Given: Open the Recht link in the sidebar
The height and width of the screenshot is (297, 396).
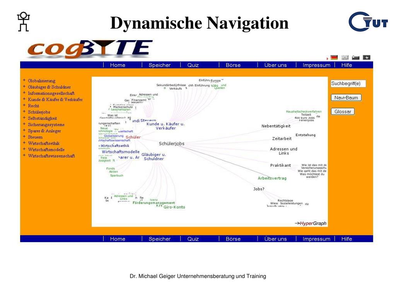Looking at the screenshot, I should point(33,106).
